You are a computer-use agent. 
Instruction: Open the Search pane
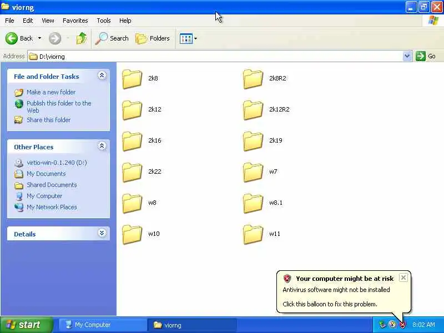[x=112, y=38]
